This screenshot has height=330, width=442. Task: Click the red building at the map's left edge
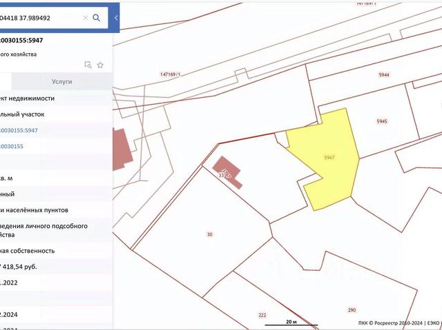click(122, 149)
